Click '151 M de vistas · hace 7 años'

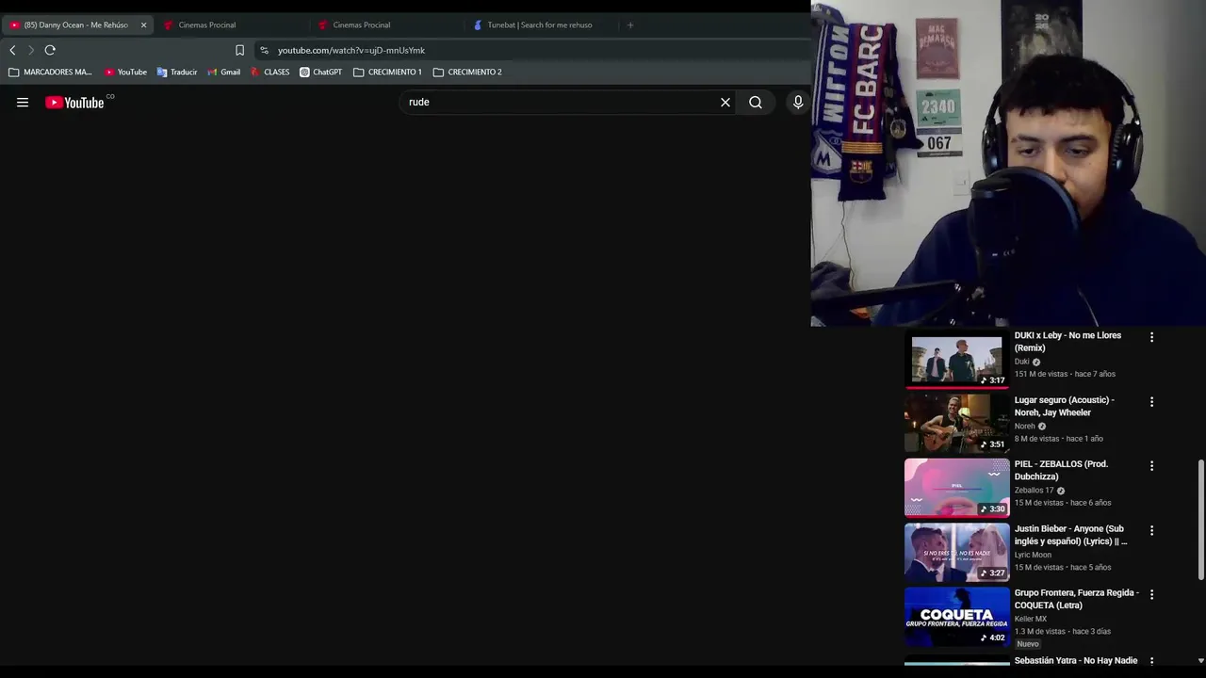[x=1065, y=374]
